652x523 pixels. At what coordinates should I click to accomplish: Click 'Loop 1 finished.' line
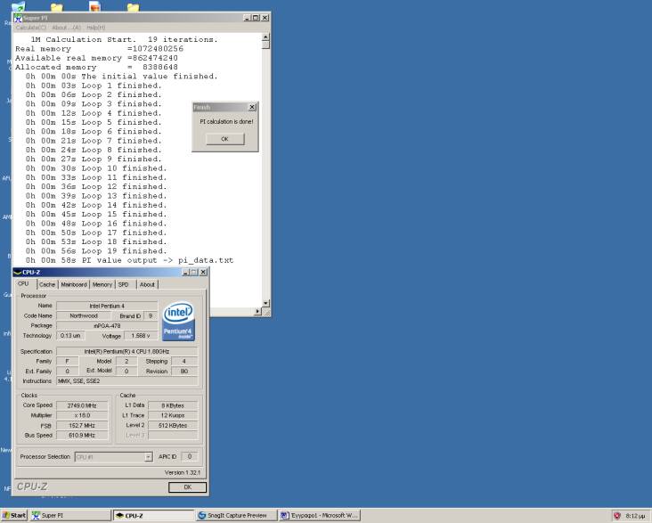pos(94,86)
